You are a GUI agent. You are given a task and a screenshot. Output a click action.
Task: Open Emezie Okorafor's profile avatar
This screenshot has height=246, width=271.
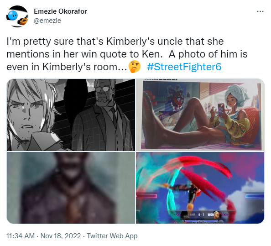[17, 16]
